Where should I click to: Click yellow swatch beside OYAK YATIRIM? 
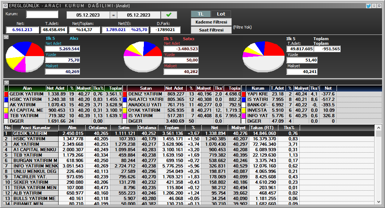[x=125, y=110]
